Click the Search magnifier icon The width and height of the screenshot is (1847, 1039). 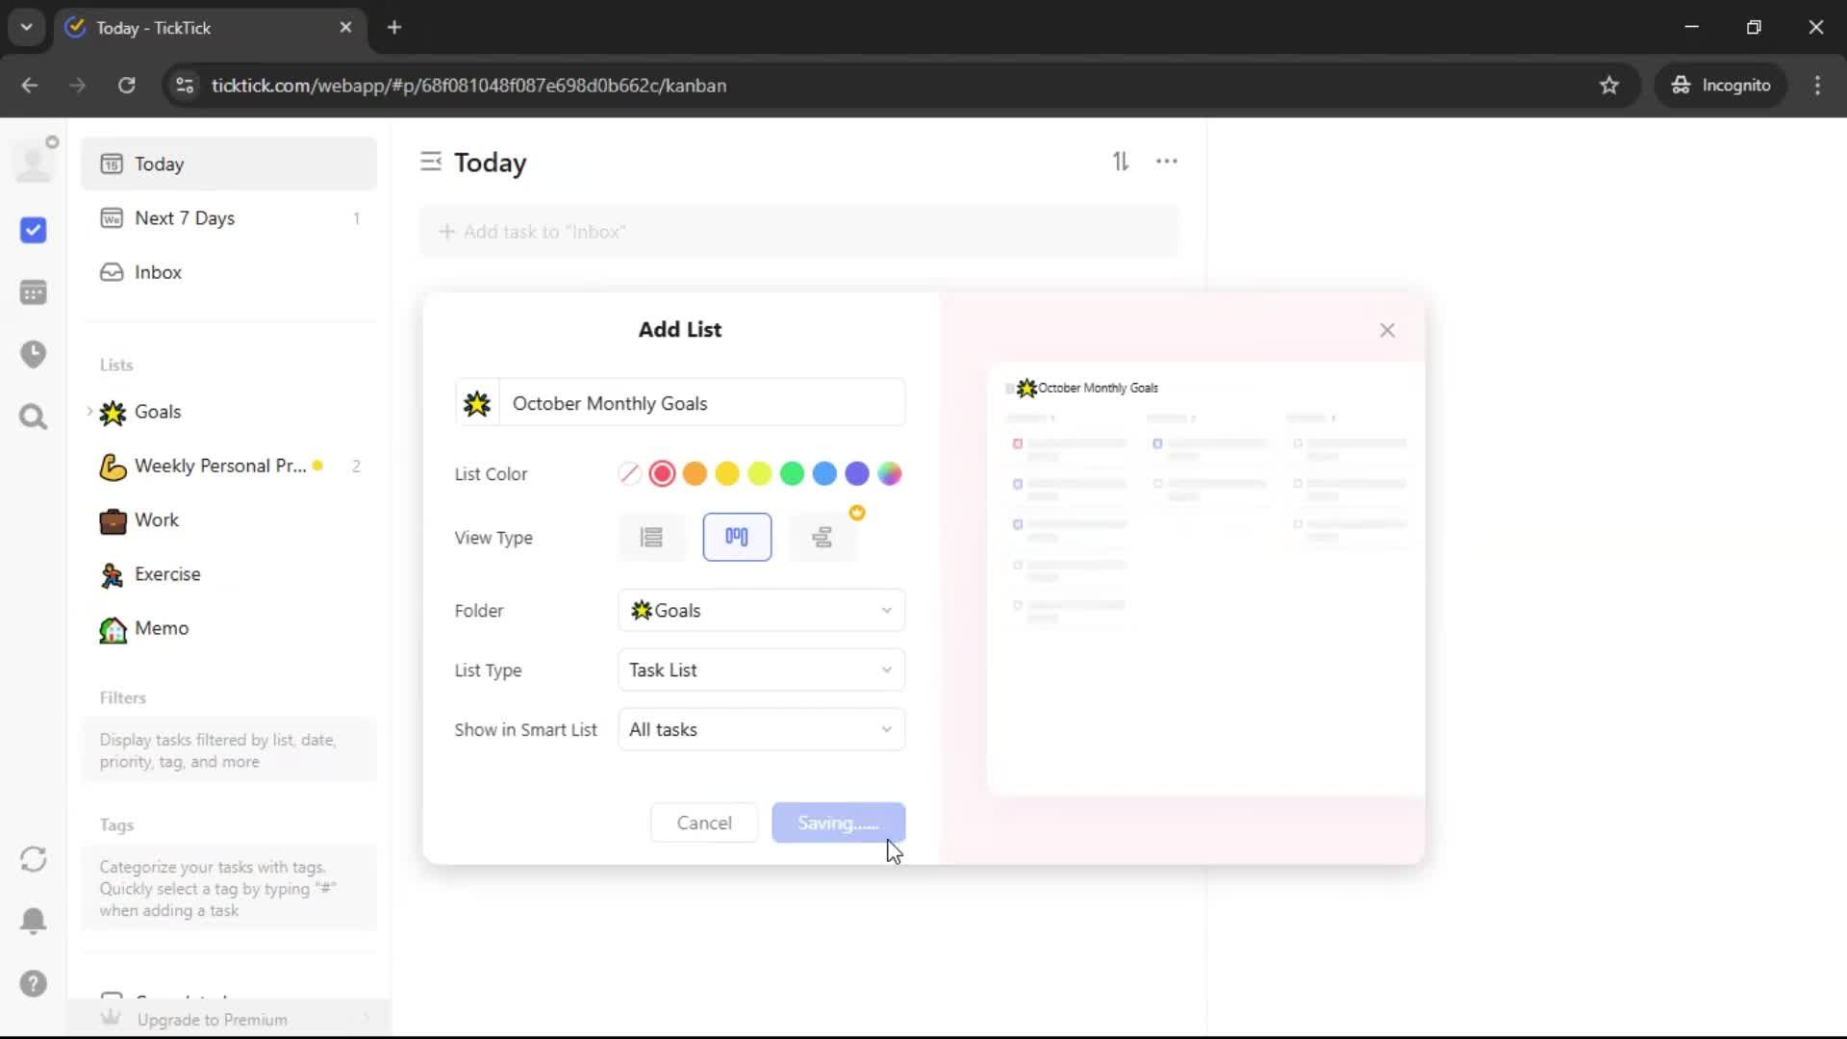(34, 417)
